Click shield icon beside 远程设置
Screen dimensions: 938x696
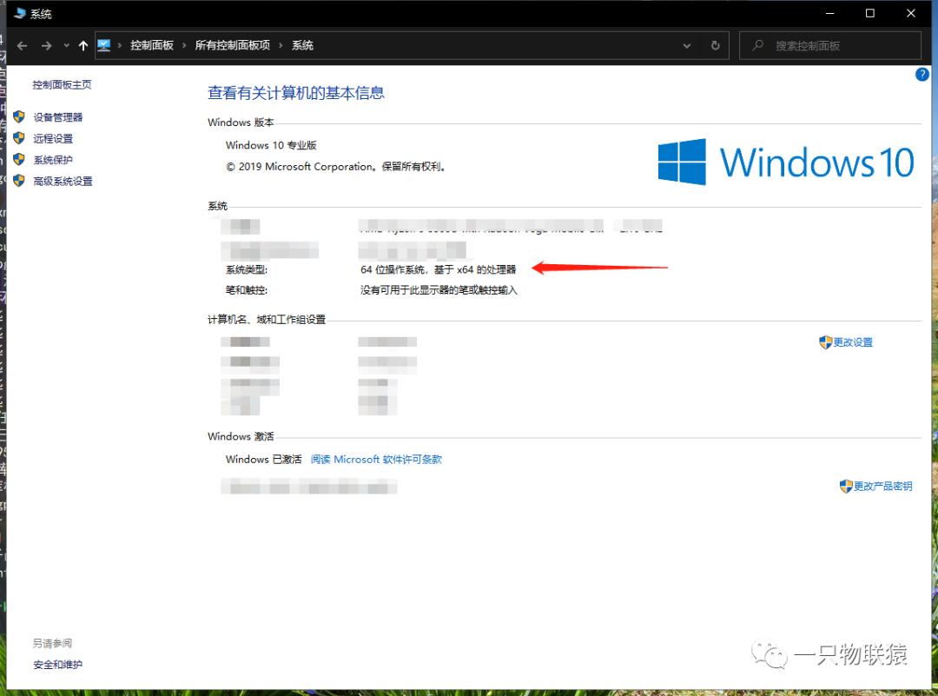[x=19, y=138]
